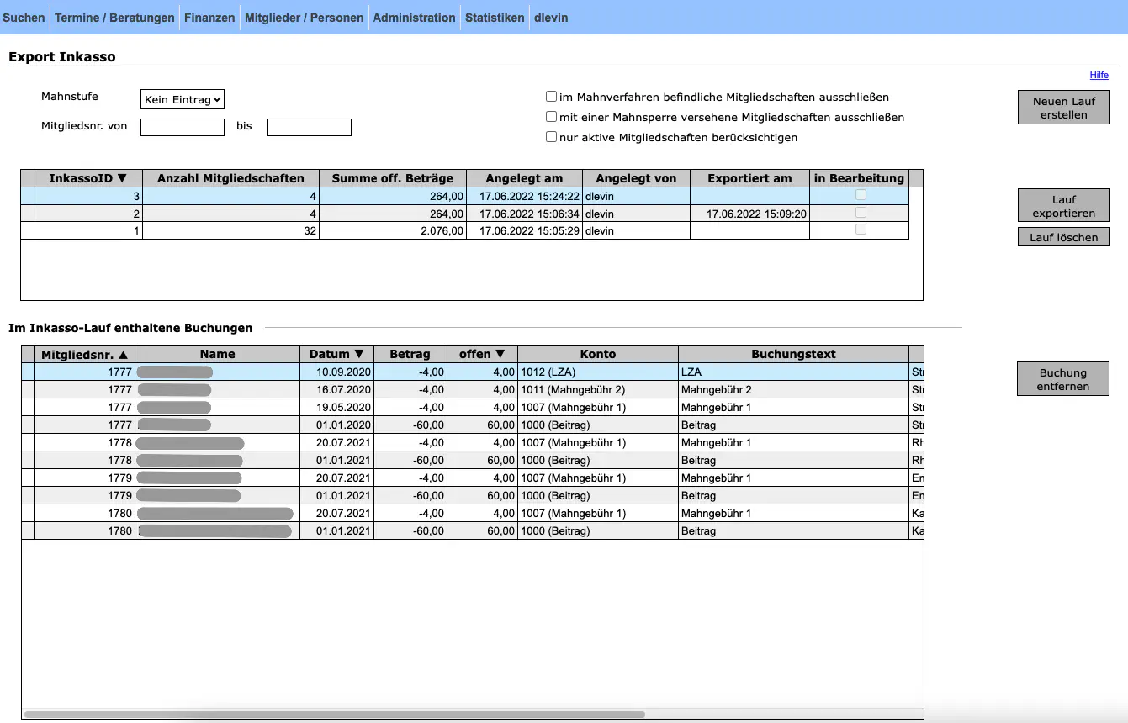
Task: Open the Mitglieder / Personen menu
Action: tap(305, 18)
